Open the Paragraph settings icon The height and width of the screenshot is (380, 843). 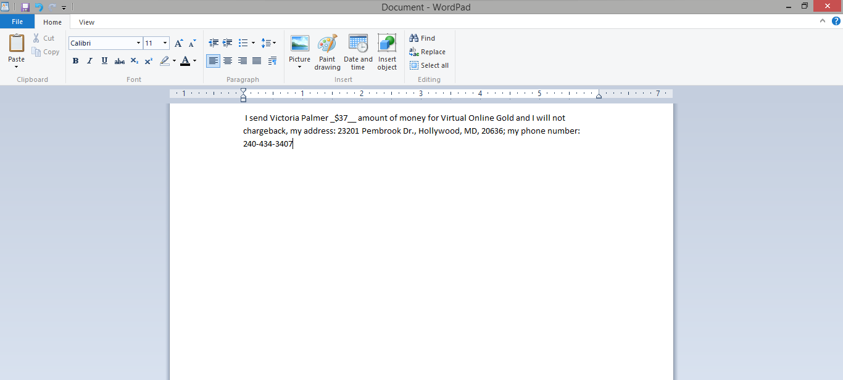272,61
